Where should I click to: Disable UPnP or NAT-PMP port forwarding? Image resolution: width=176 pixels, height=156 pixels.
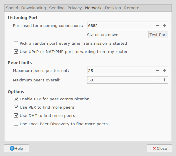pos(16,52)
